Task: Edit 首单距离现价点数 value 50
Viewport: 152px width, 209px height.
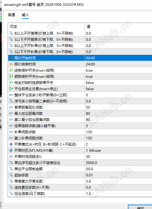Action: tap(118, 107)
